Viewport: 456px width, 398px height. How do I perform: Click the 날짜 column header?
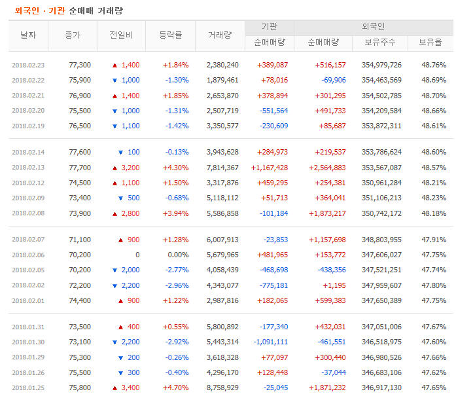pos(28,35)
